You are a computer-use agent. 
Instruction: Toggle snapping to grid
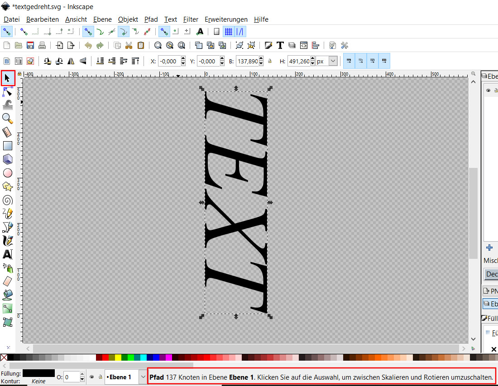[229, 32]
